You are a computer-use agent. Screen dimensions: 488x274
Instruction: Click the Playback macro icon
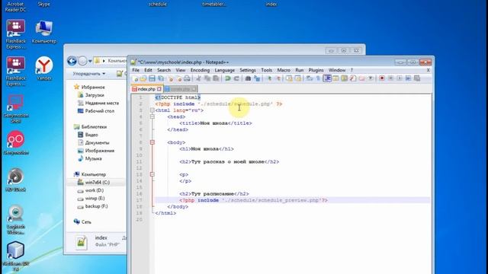coord(400,78)
